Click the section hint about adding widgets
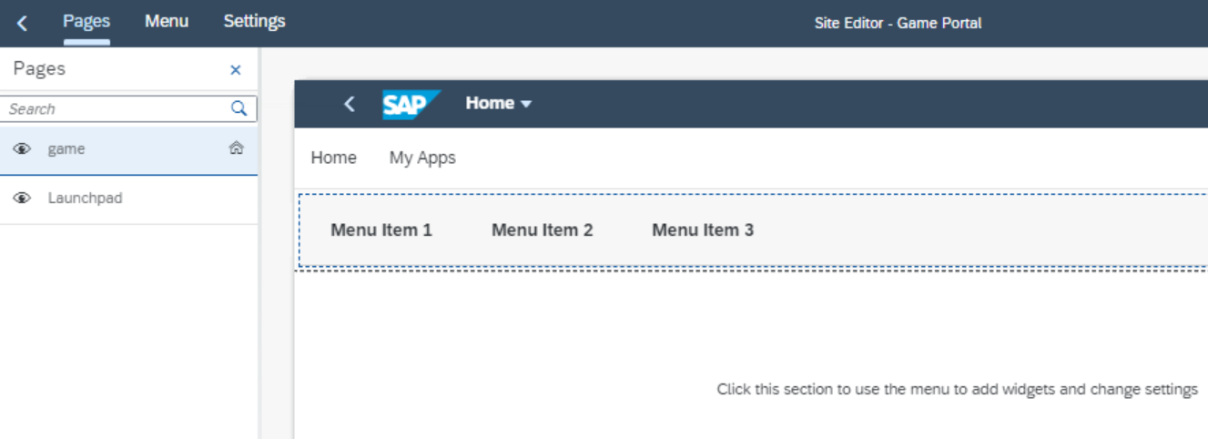This screenshot has height=439, width=1208. point(958,390)
